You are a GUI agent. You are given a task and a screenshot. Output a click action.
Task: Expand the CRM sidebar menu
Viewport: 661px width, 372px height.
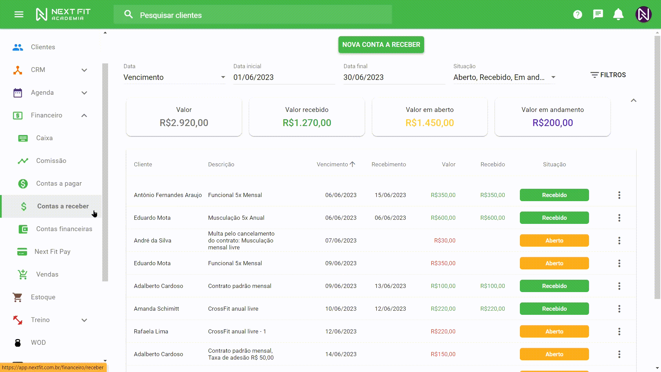84,70
